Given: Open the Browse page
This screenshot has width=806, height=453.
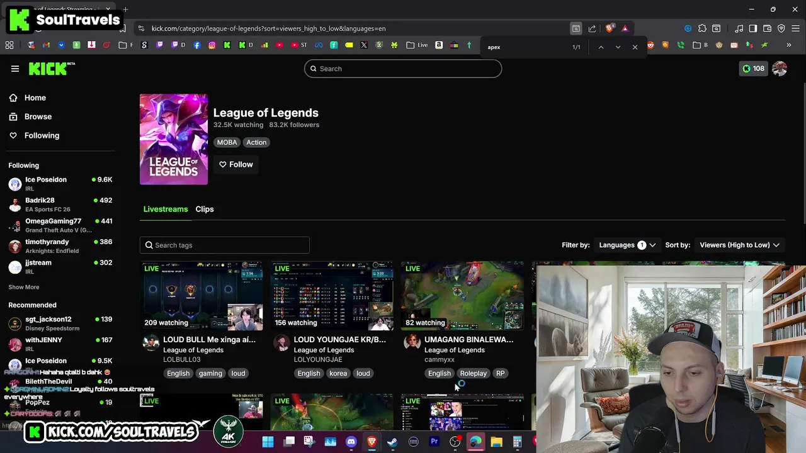Looking at the screenshot, I should [38, 116].
